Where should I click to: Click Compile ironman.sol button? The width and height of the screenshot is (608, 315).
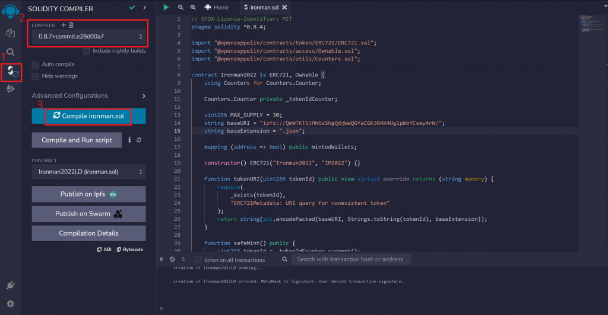(x=89, y=116)
